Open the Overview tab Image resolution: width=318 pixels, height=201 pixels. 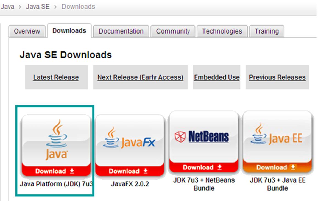(x=27, y=31)
